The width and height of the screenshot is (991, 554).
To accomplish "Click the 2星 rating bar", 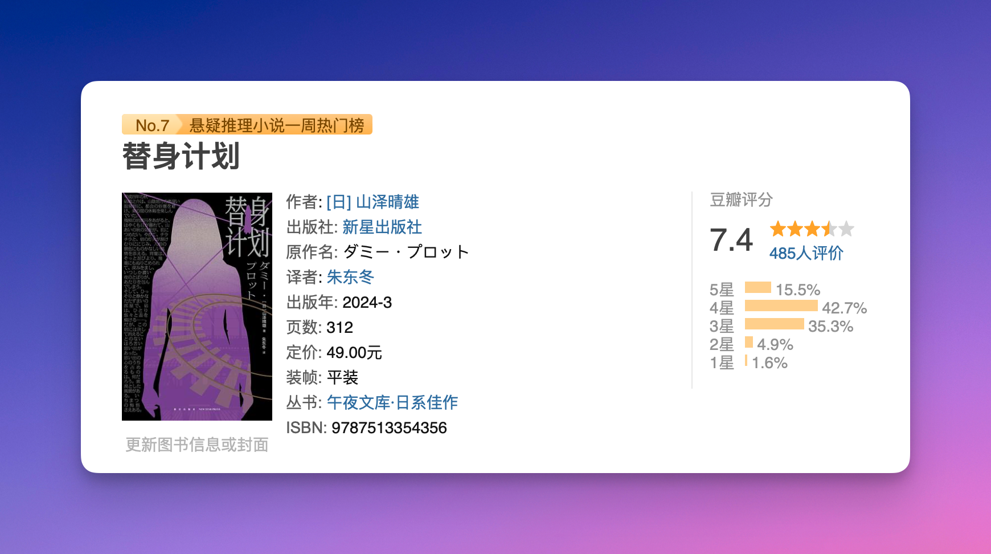I will (749, 342).
